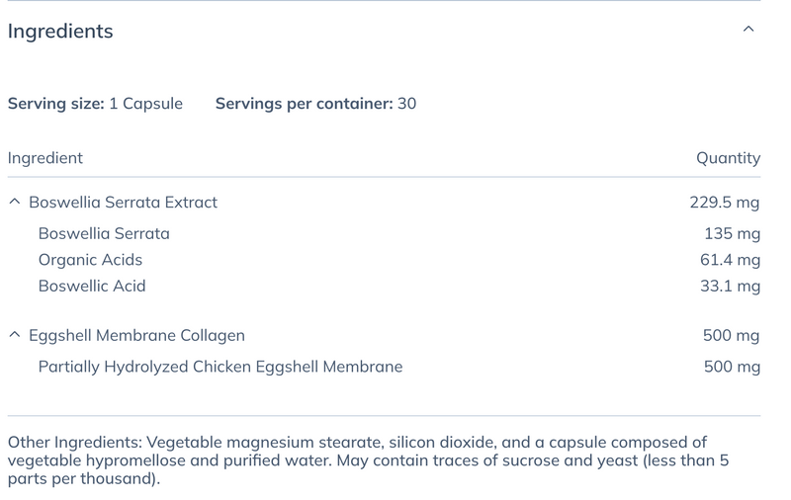Collapse the Ingredients section chevron
This screenshot has height=500, width=791.
[748, 30]
